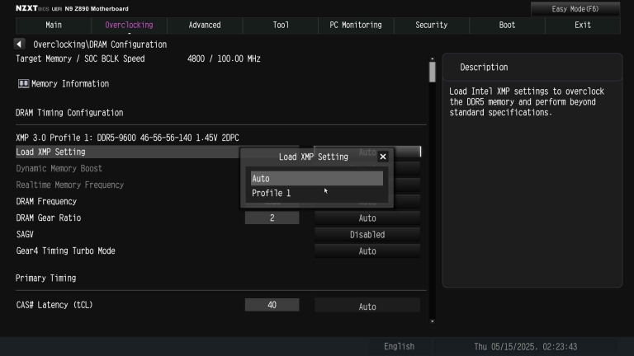Click the settings list scrollbar thumb
The image size is (634, 356).
[433, 72]
